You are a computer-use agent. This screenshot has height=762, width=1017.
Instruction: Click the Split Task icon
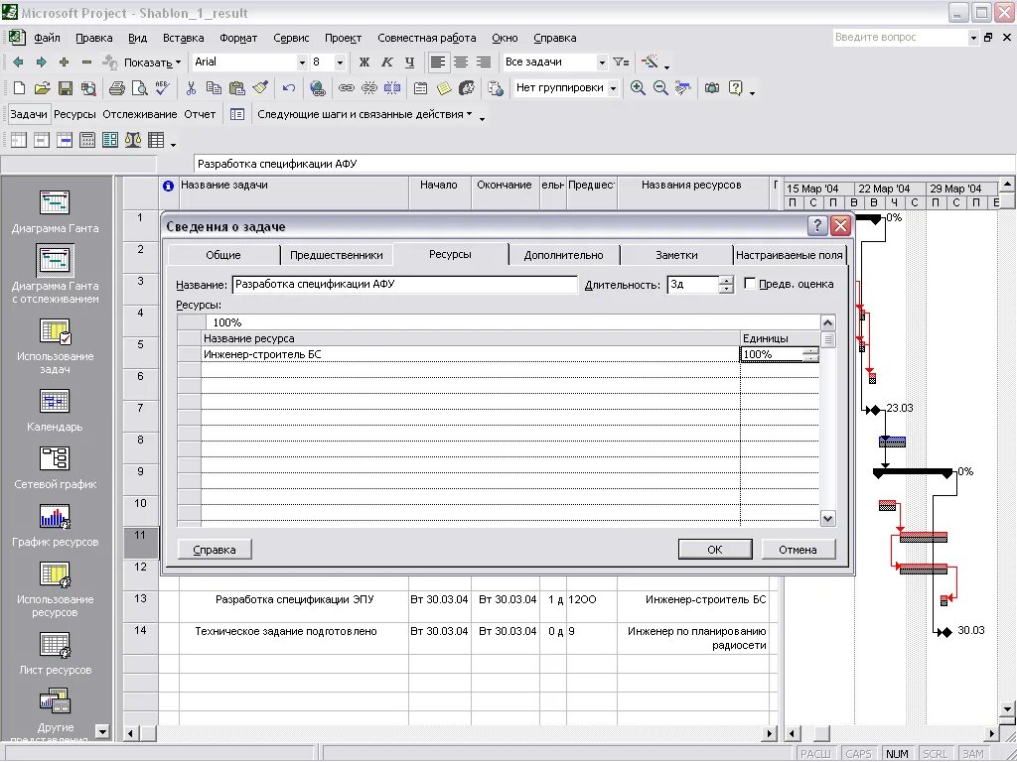(392, 88)
